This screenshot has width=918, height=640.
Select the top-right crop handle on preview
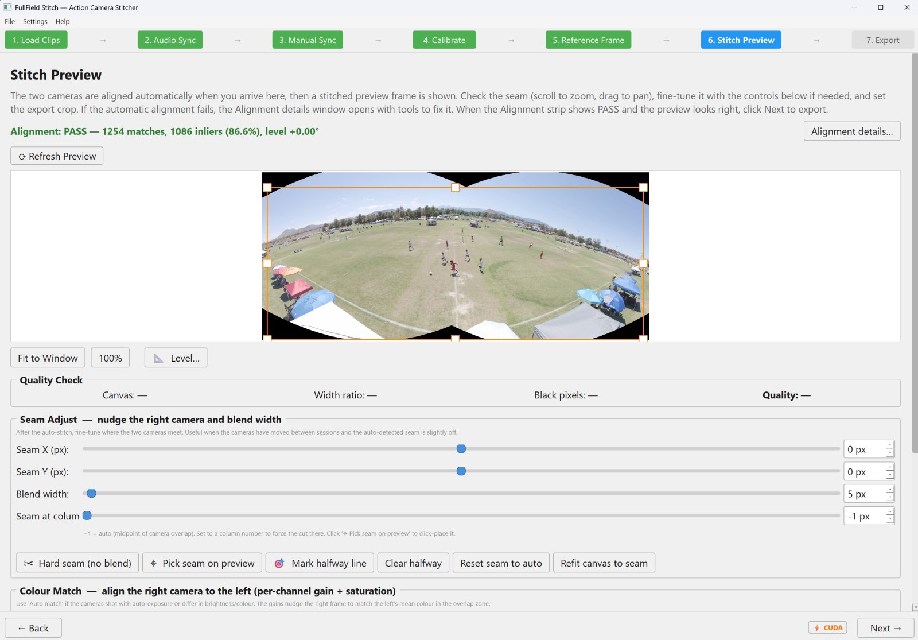643,188
